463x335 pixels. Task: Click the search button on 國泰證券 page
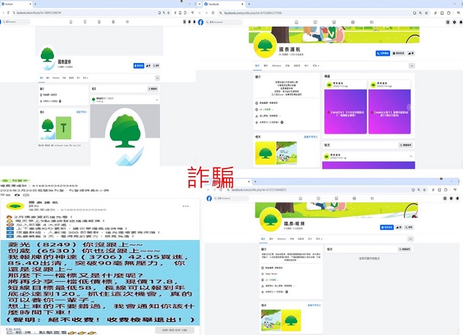pyautogui.click(x=156, y=66)
